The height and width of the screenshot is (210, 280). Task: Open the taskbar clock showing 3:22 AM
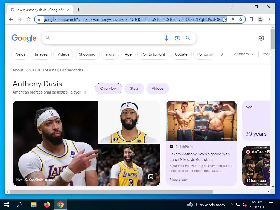click(x=256, y=205)
